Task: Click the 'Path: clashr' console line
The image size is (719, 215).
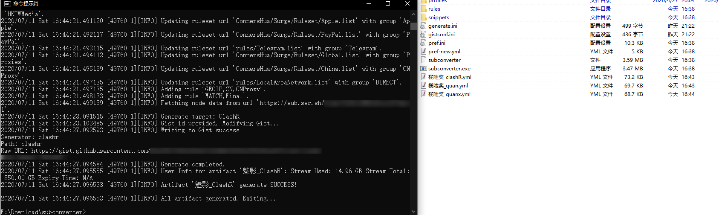Action: tap(21, 144)
